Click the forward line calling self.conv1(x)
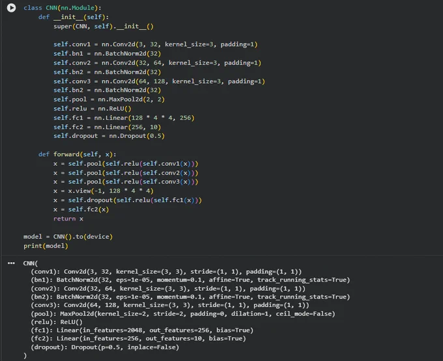The width and height of the screenshot is (443, 361). click(126, 164)
